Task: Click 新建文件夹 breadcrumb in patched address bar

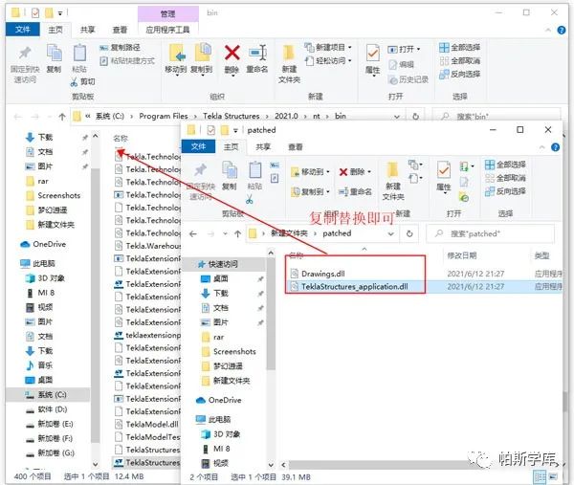Action: [x=289, y=233]
